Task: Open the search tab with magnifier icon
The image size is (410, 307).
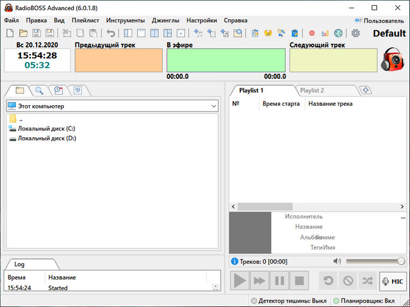Action: [x=39, y=90]
